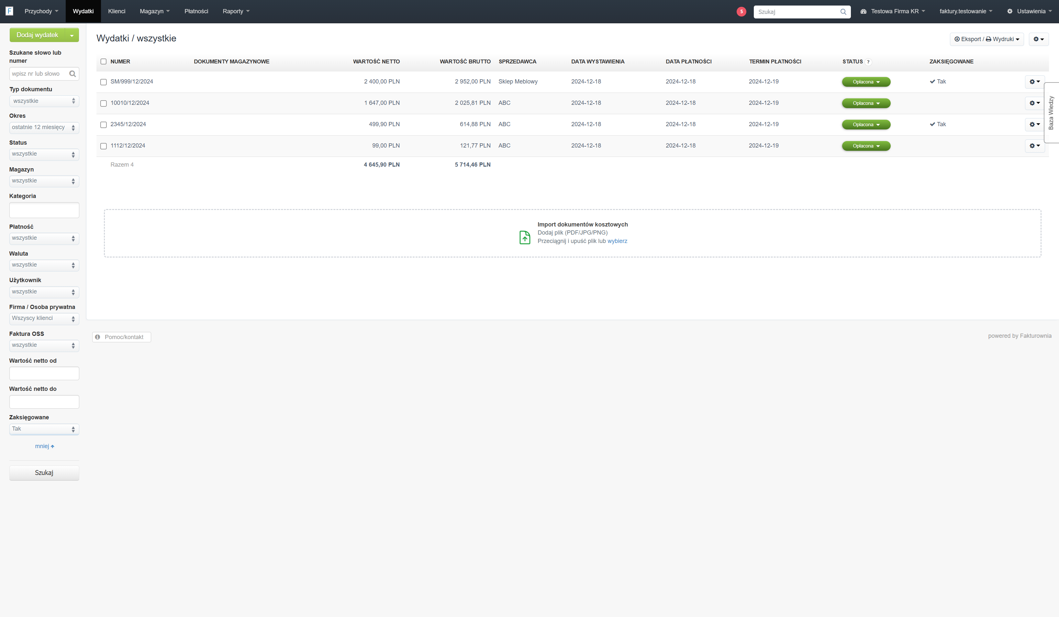Image resolution: width=1059 pixels, height=617 pixels.
Task: Click the Fakturownia F logo icon
Action: [x=9, y=11]
